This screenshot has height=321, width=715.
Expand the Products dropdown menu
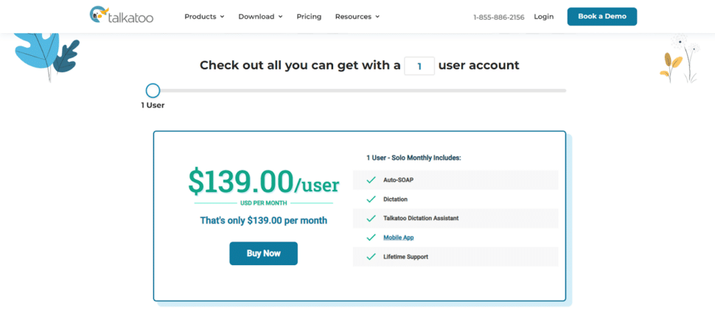(204, 16)
